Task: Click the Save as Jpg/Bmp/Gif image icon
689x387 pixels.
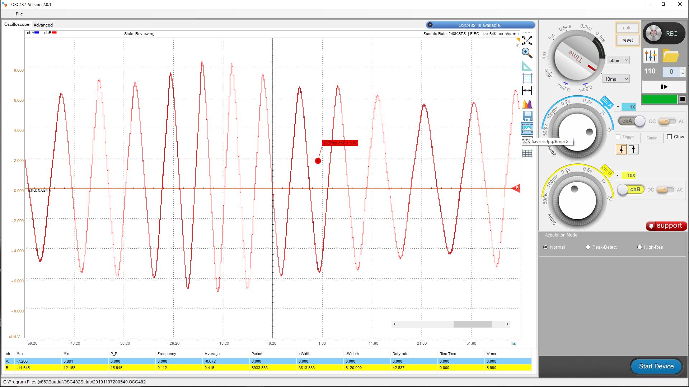Action: (x=527, y=128)
